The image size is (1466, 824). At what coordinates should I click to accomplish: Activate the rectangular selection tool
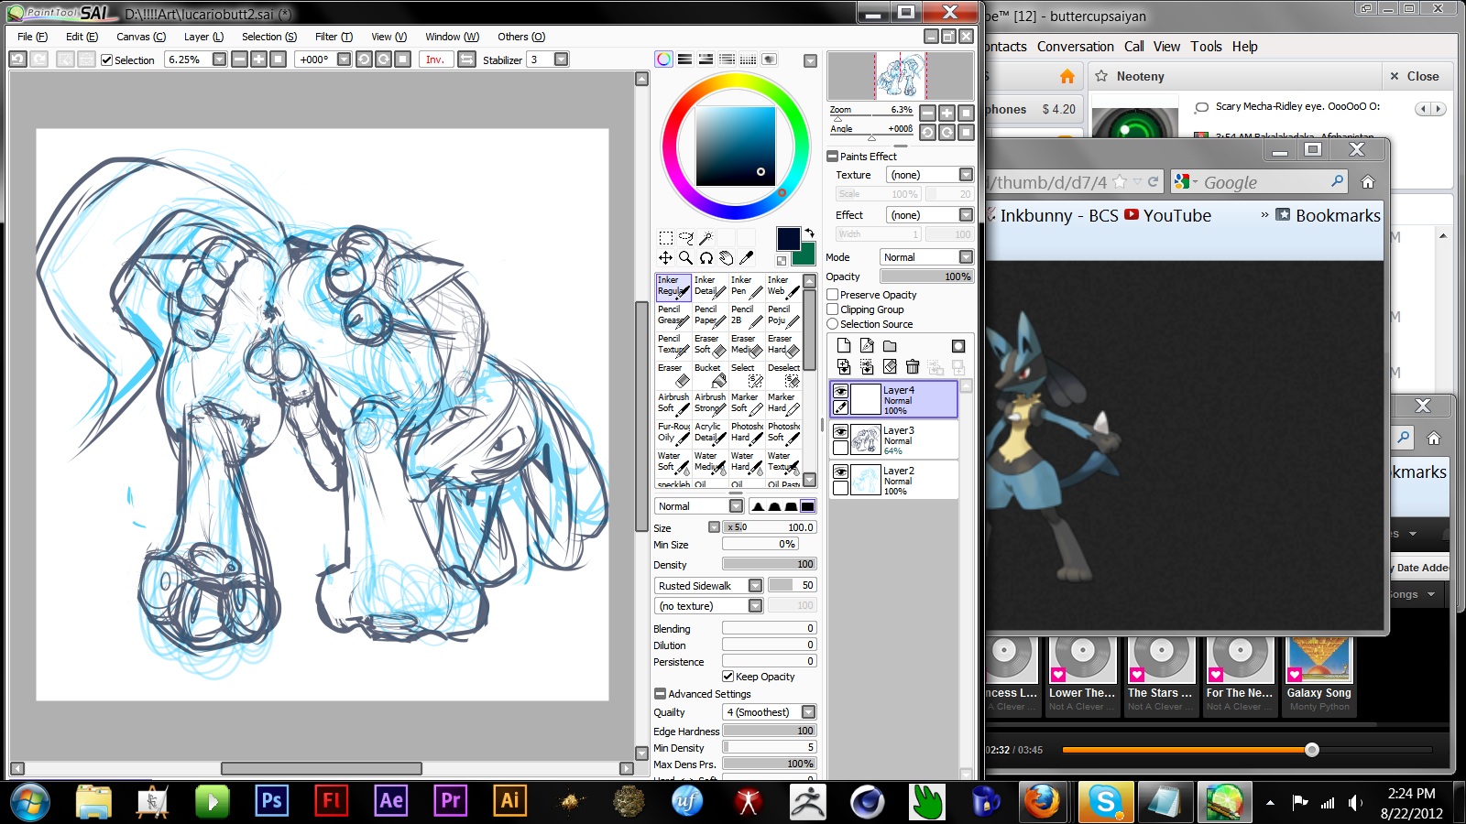[666, 238]
